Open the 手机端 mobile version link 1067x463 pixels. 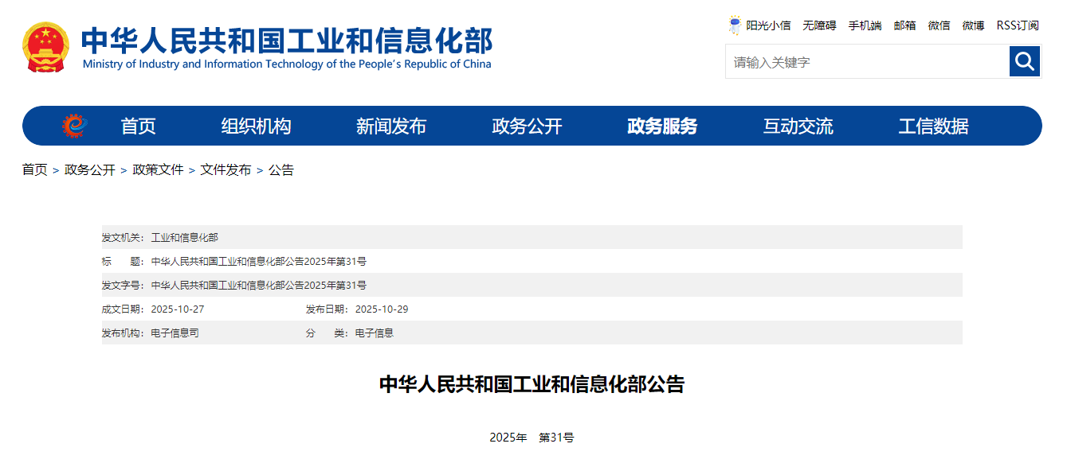(x=864, y=25)
